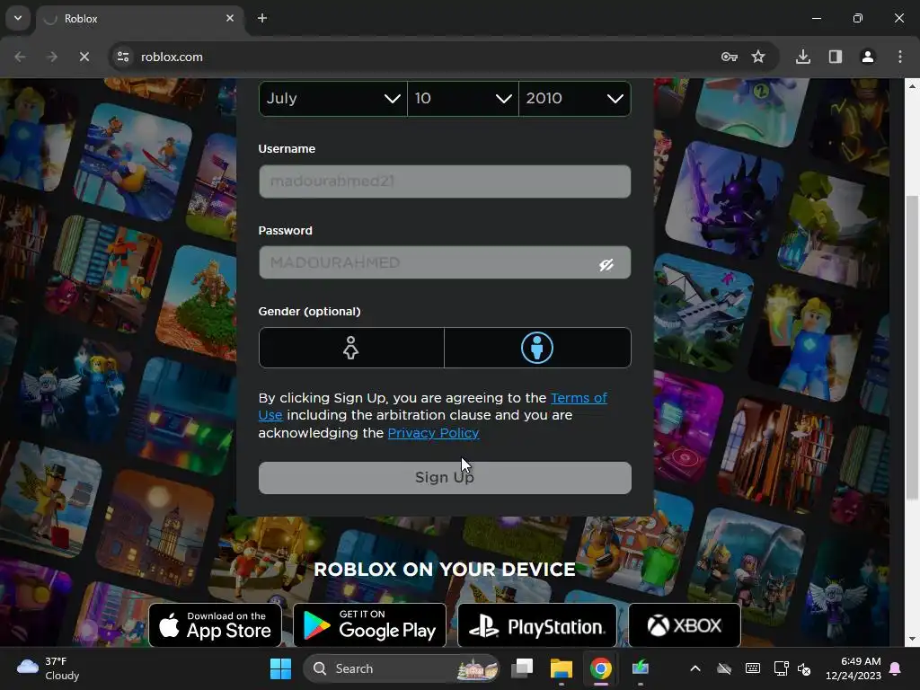Close the Roblox tab
This screenshot has width=920, height=690.
pos(230,18)
